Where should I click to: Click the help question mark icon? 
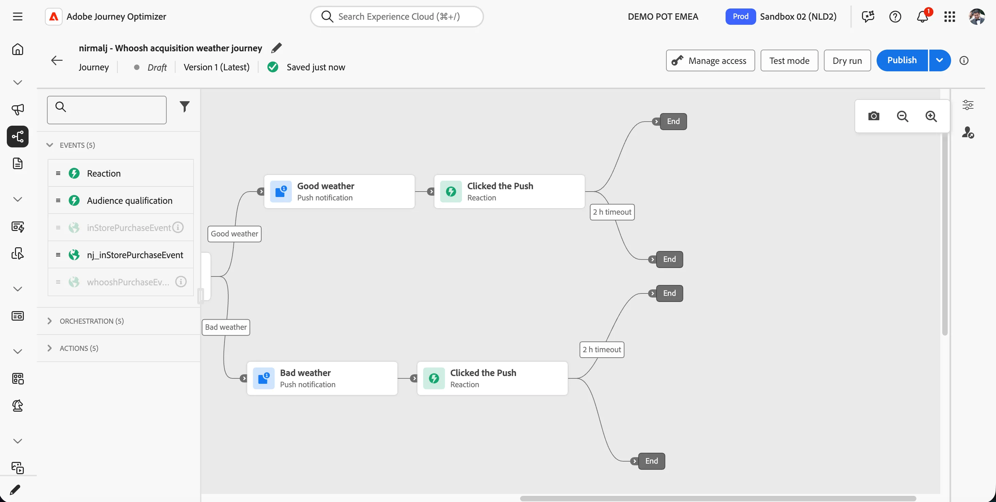[895, 17]
